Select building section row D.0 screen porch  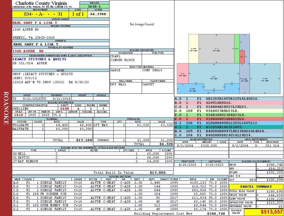120,194
